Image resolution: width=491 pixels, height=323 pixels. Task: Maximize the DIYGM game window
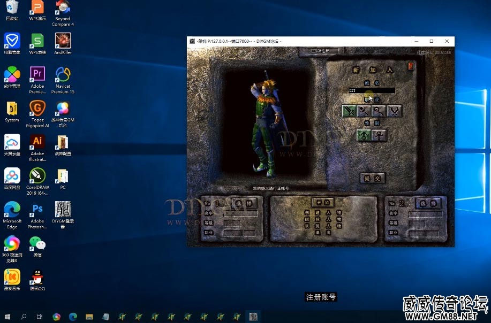432,41
